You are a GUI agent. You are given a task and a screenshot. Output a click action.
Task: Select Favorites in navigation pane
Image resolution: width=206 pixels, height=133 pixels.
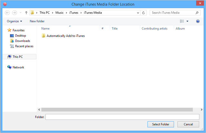click(19, 30)
